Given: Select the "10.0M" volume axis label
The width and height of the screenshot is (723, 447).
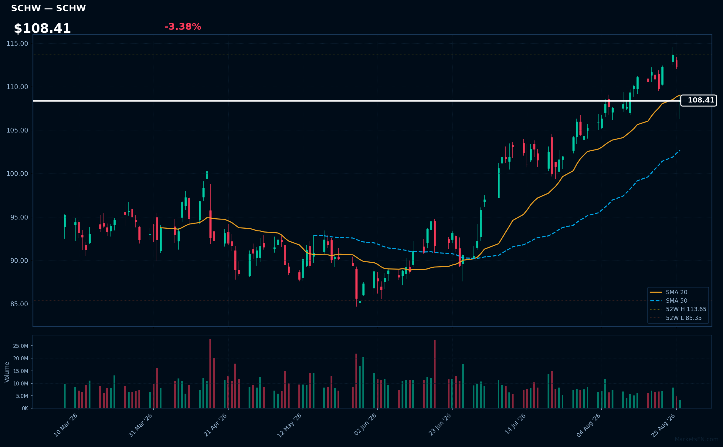Looking at the screenshot, I should 21,384.
